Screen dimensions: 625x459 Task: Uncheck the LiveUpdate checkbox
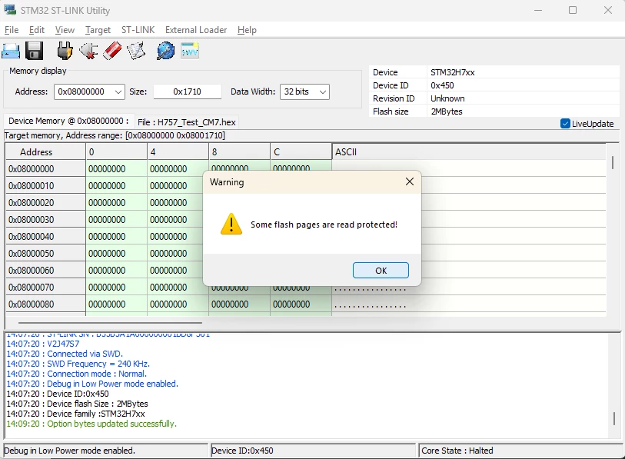565,124
